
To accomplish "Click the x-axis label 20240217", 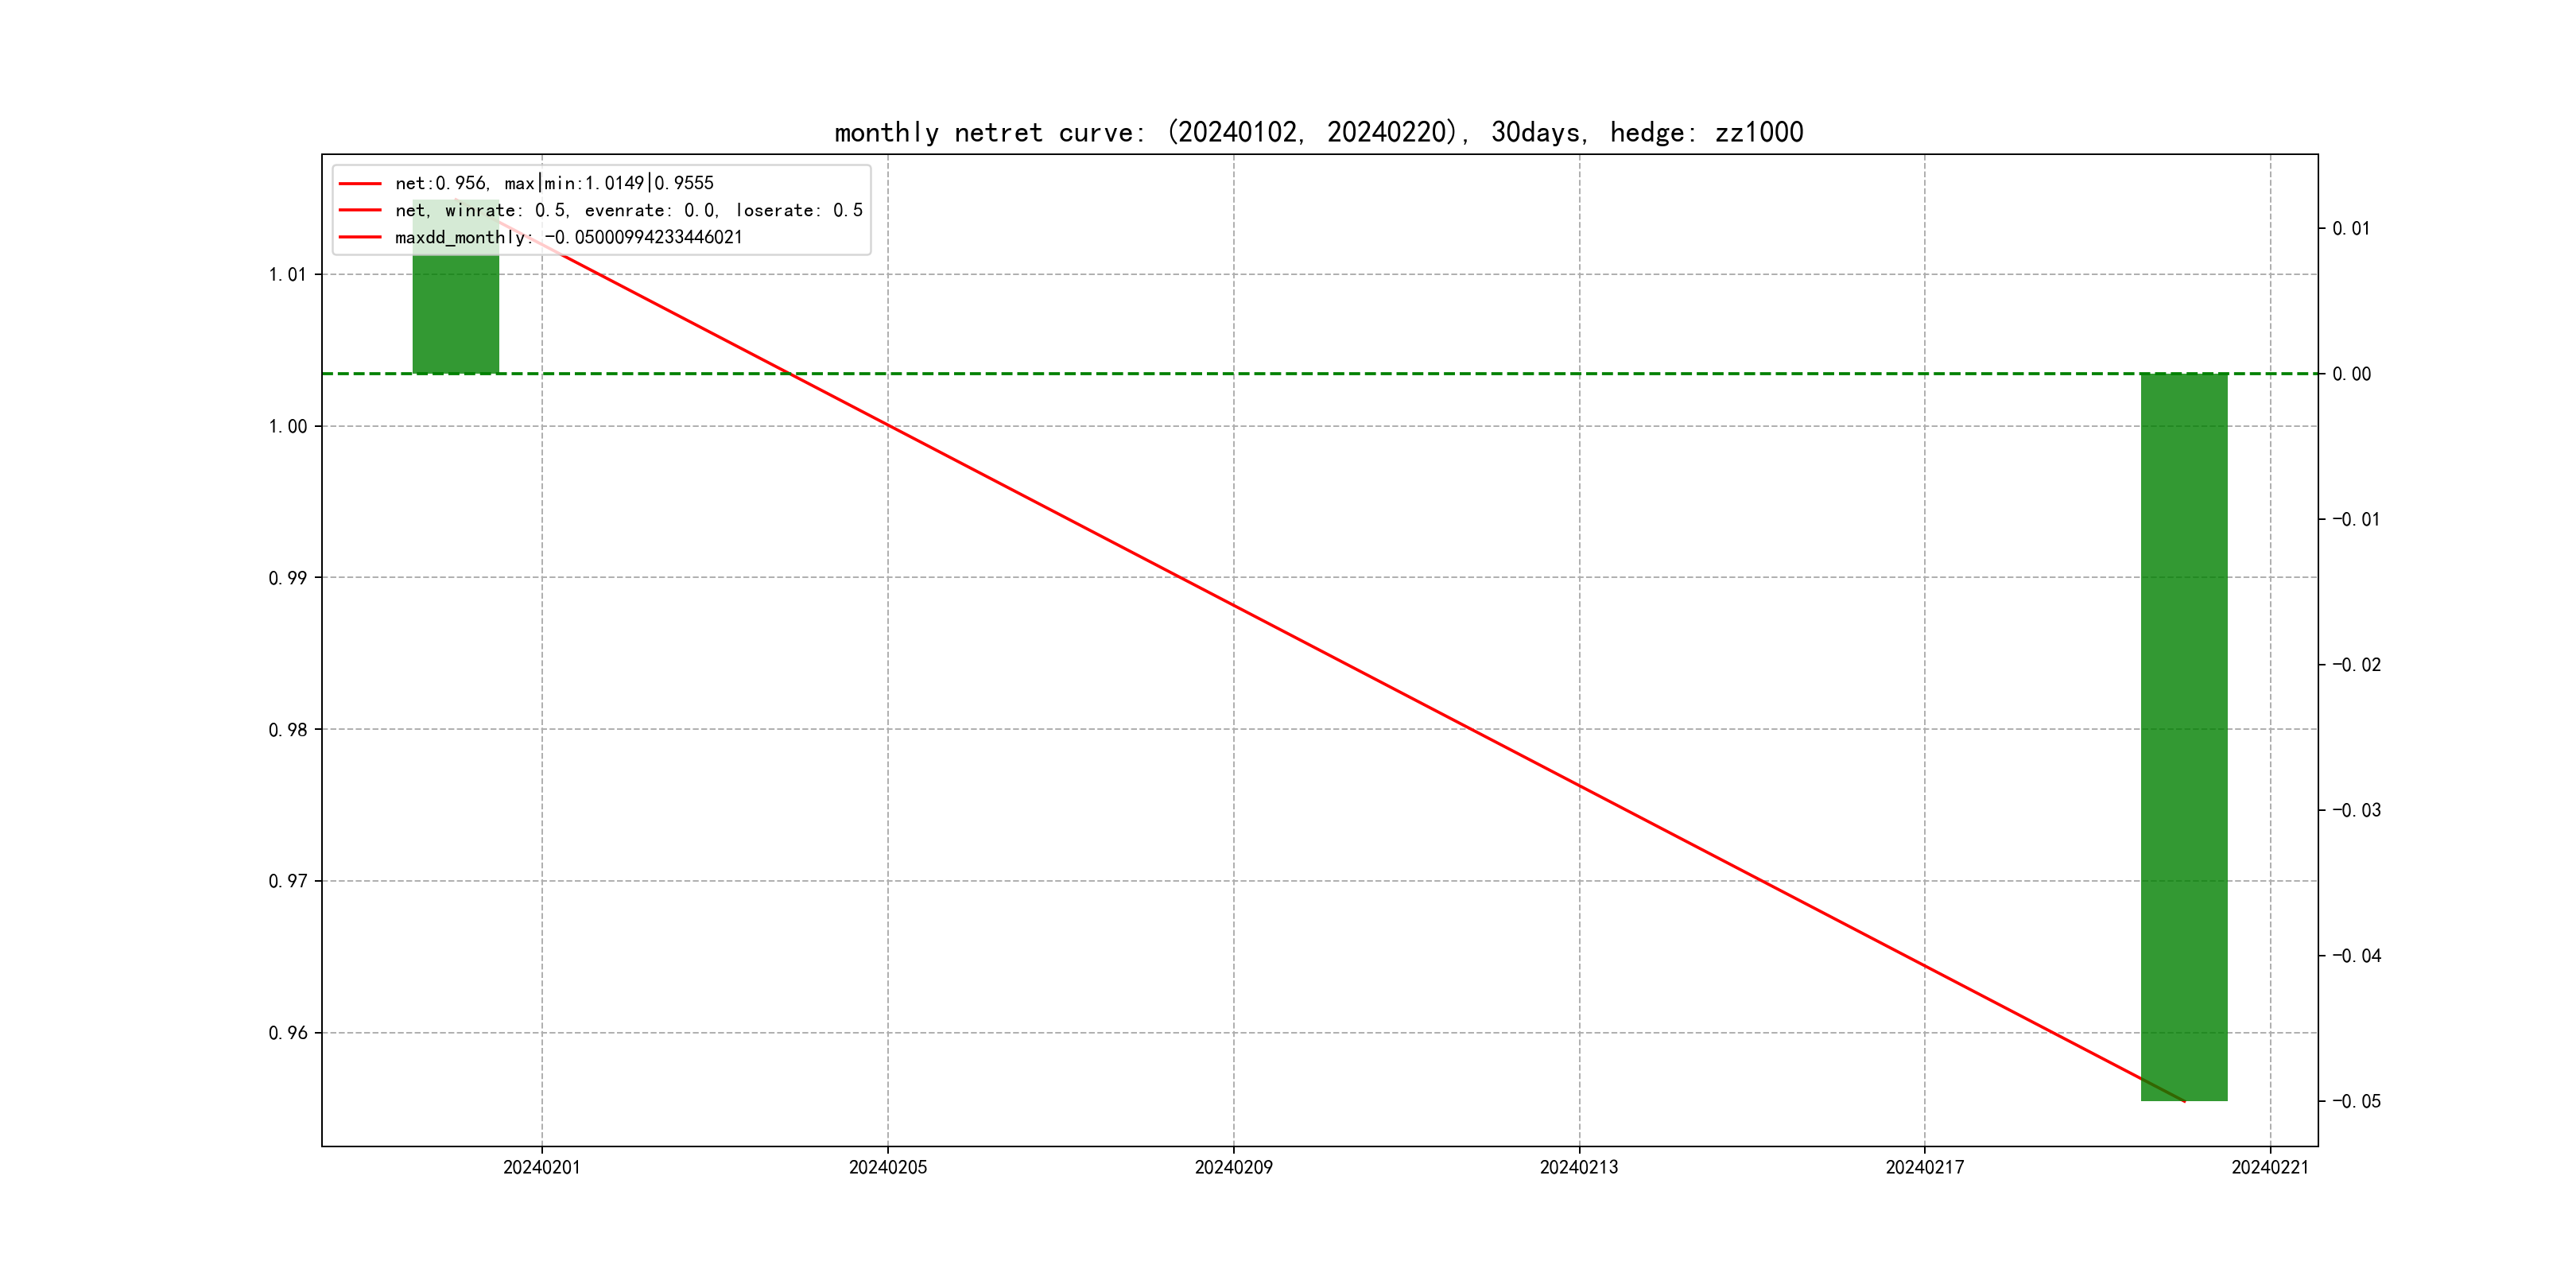I will point(1924,1167).
